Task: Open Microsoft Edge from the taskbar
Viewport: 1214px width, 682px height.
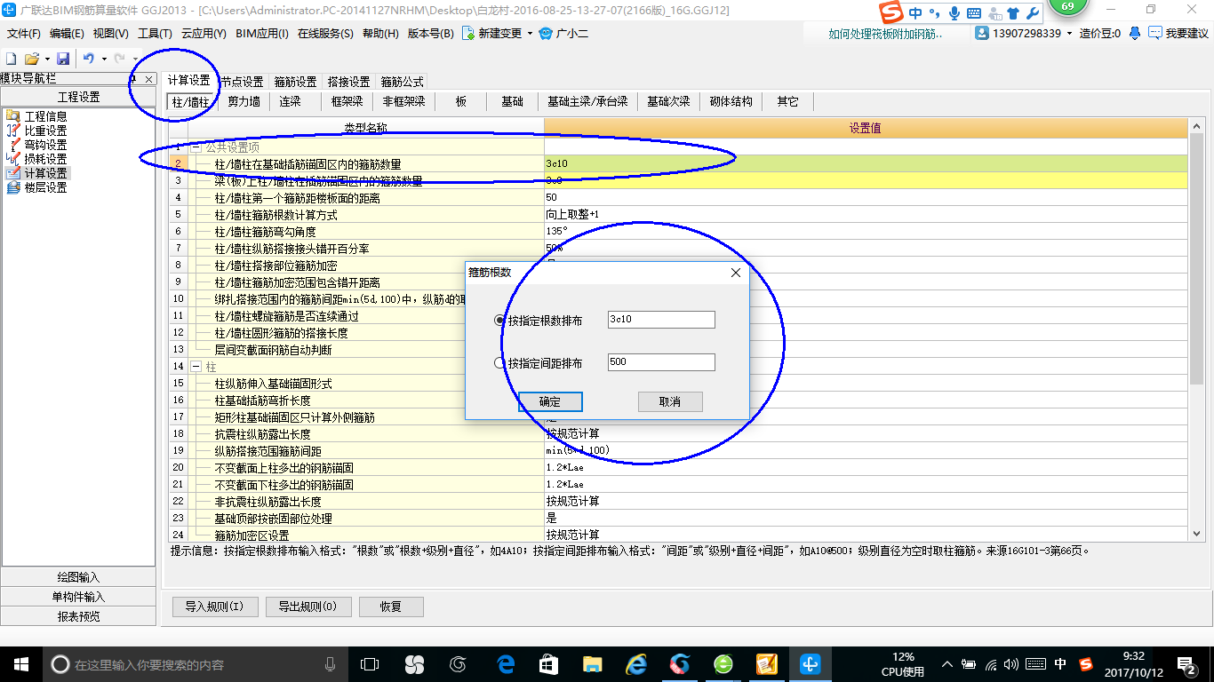Action: [506, 664]
